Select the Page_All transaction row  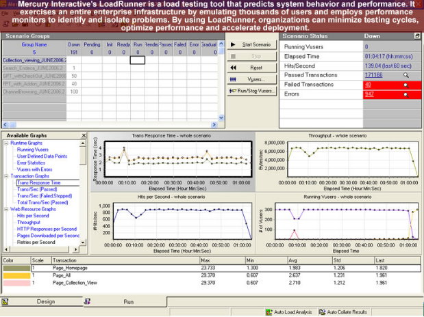click(x=212, y=275)
